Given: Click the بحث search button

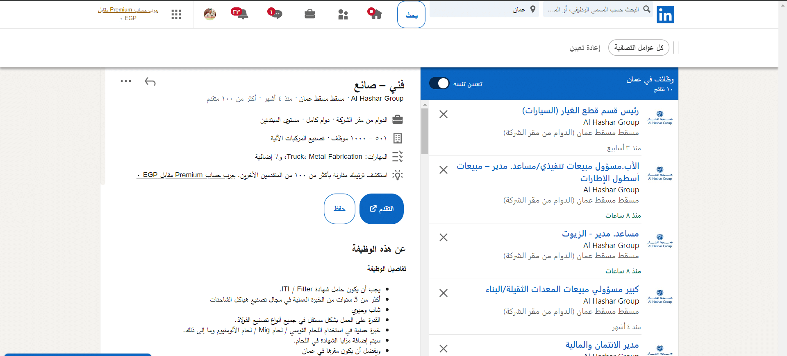Looking at the screenshot, I should tap(411, 15).
